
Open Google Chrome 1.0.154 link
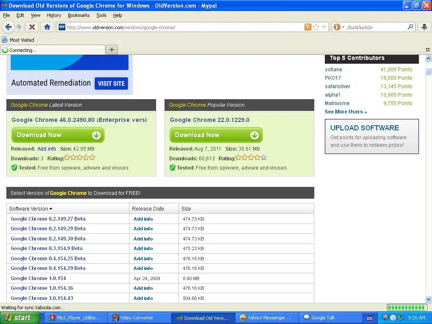[x=38, y=278]
